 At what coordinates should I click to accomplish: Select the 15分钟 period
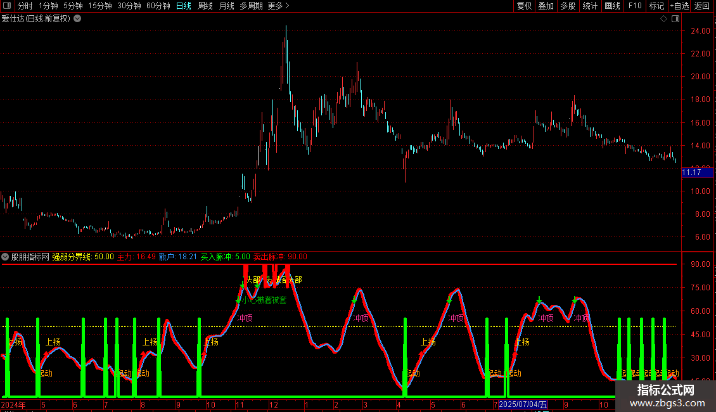coord(99,6)
